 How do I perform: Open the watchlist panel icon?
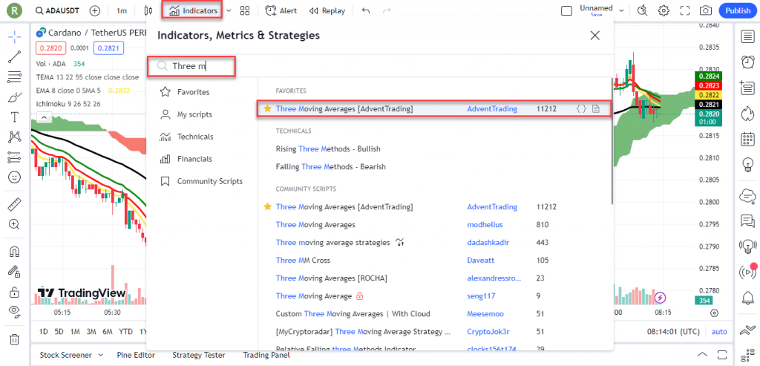[x=747, y=37]
